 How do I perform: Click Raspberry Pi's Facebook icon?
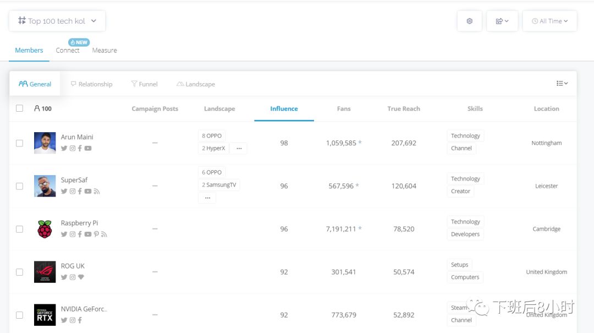80,234
